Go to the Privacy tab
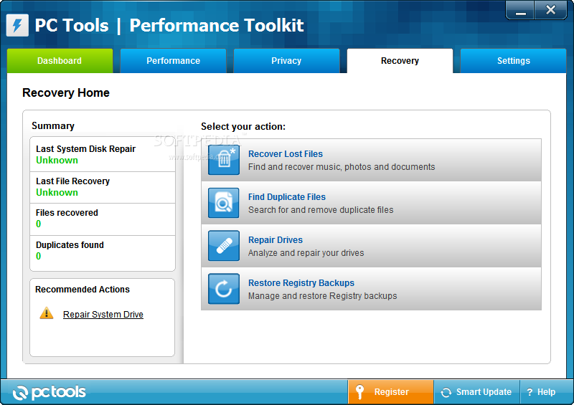Screen dimensions: 574x405 286,61
